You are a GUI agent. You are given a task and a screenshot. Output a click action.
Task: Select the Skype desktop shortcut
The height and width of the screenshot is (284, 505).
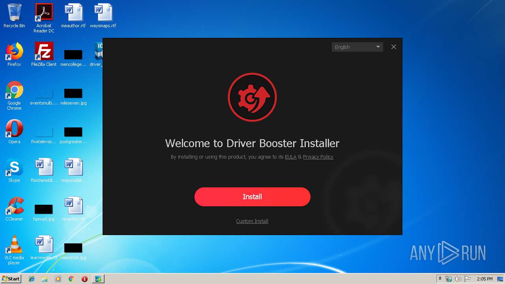[x=14, y=170]
